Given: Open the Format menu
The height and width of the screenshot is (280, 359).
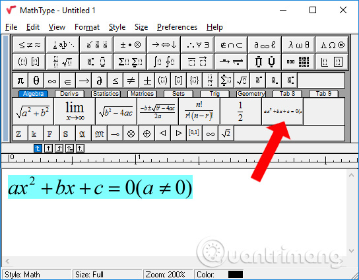Looking at the screenshot, I should (87, 27).
